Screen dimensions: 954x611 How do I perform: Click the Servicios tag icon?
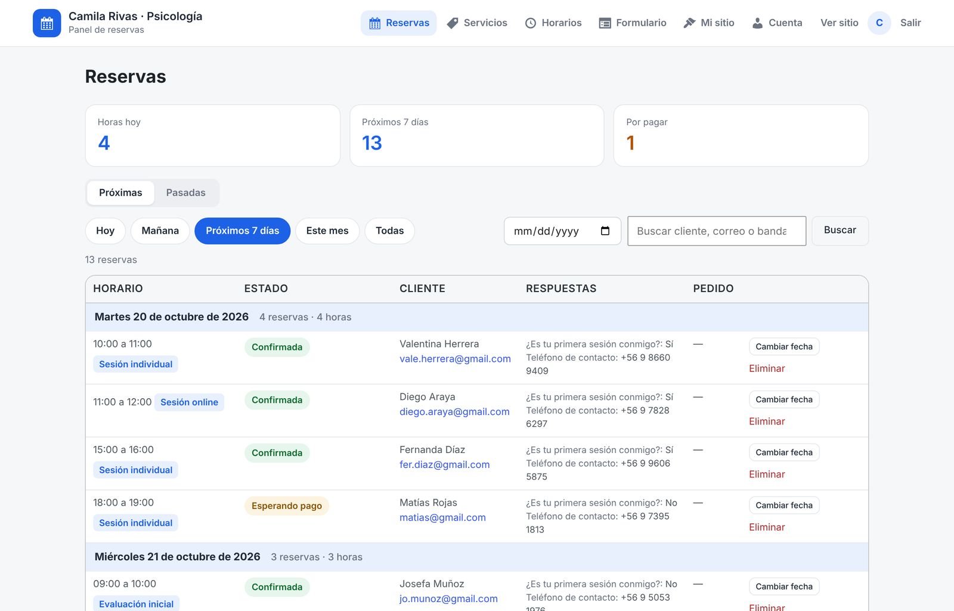tap(453, 23)
